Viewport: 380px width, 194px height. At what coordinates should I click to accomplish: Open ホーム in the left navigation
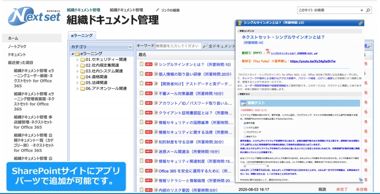pyautogui.click(x=13, y=38)
